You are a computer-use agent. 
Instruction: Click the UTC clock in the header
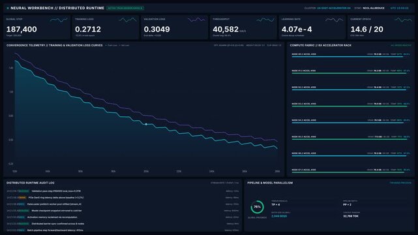click(x=399, y=8)
